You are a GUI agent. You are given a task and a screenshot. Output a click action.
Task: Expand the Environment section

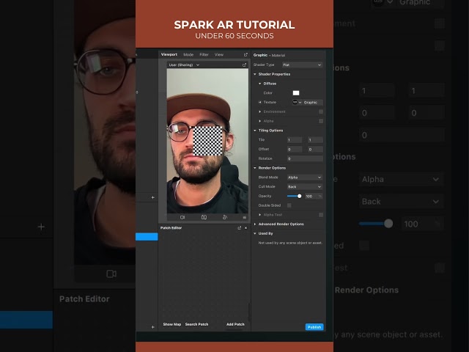click(259, 111)
